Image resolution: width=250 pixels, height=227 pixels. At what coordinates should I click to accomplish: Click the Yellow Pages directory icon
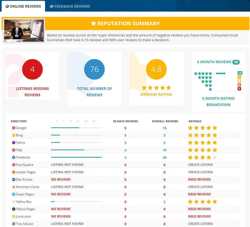pyautogui.click(x=14, y=209)
